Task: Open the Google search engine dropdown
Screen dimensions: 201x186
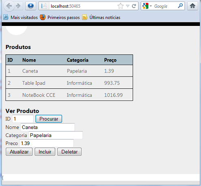Action: pos(147,6)
